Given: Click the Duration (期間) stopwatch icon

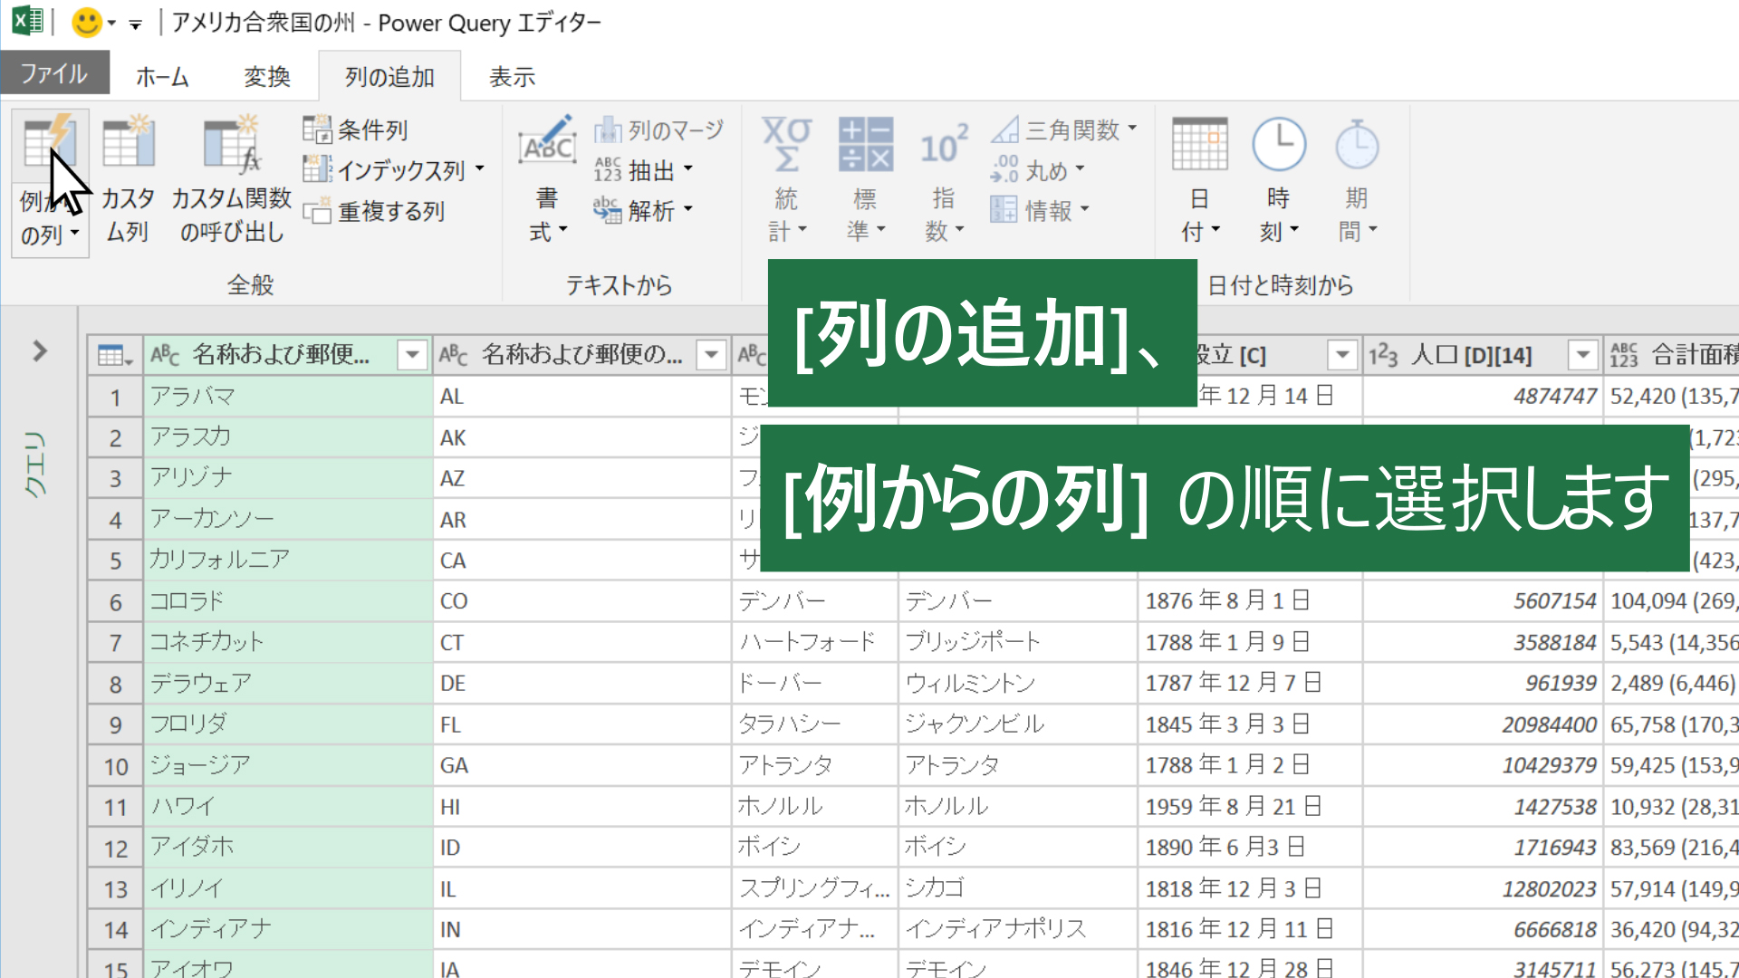Looking at the screenshot, I should tap(1357, 145).
